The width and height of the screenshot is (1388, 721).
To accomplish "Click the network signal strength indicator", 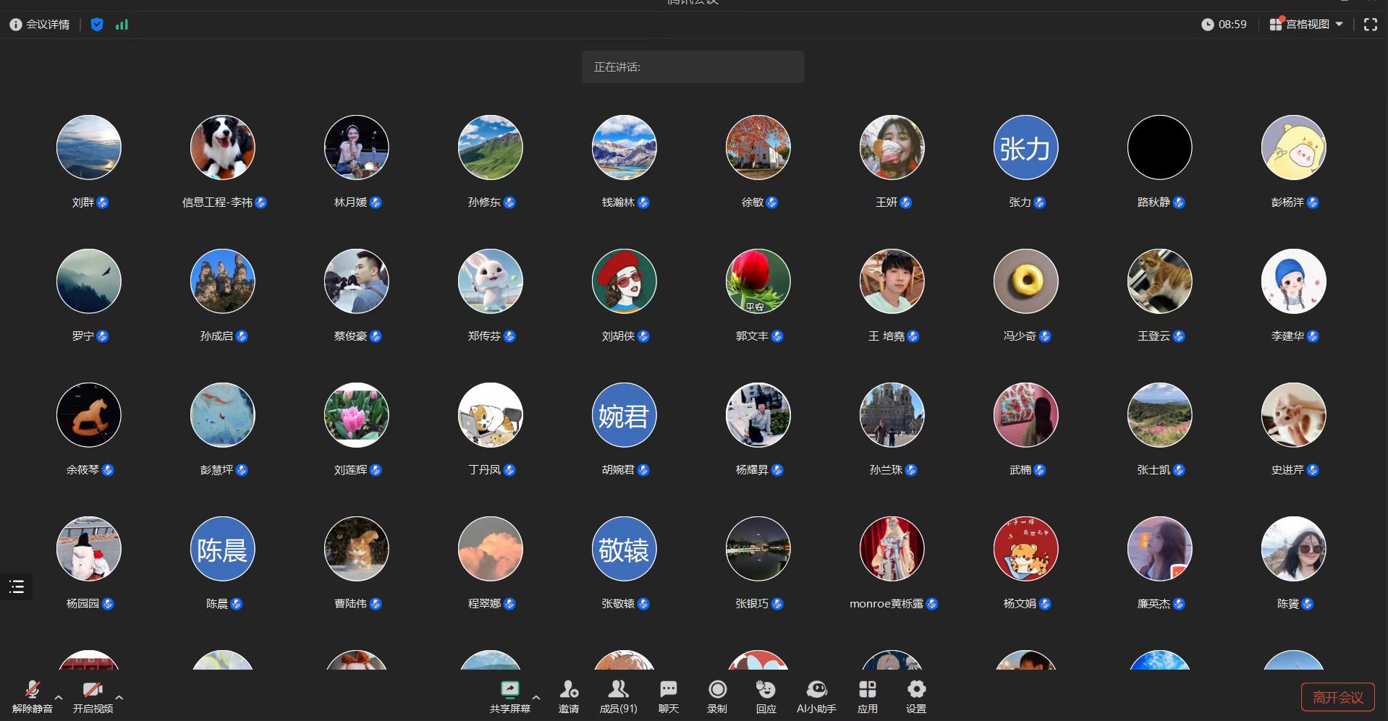I will click(x=122, y=25).
